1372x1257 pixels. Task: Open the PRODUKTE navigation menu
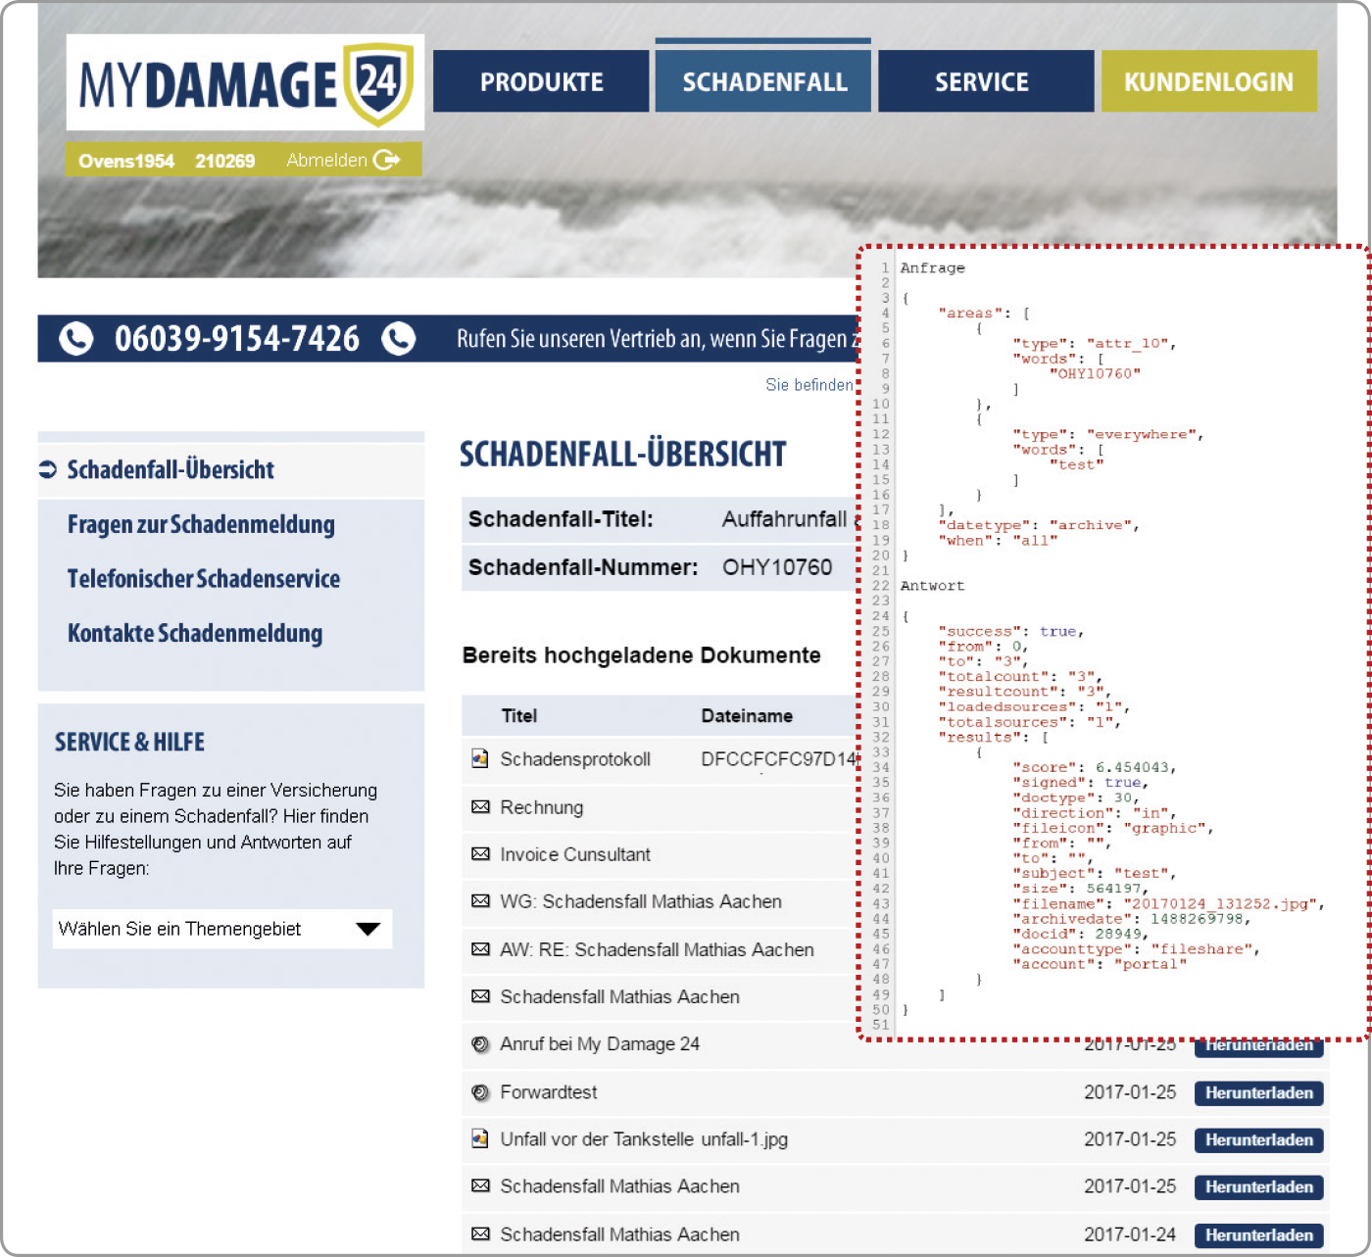point(541,82)
